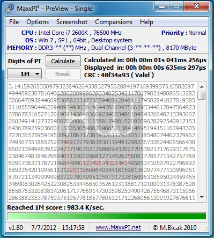Open the Comparsions menu
The image size is (214, 238).
(x=114, y=22)
